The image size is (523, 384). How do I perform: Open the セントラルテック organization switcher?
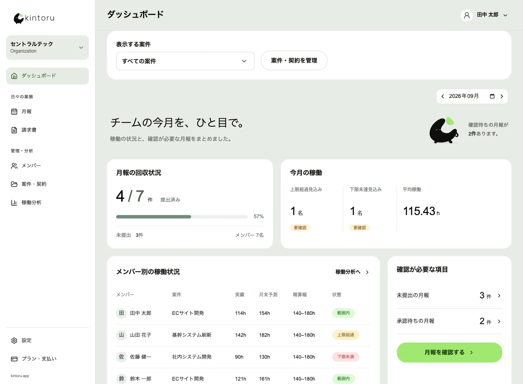(47, 48)
